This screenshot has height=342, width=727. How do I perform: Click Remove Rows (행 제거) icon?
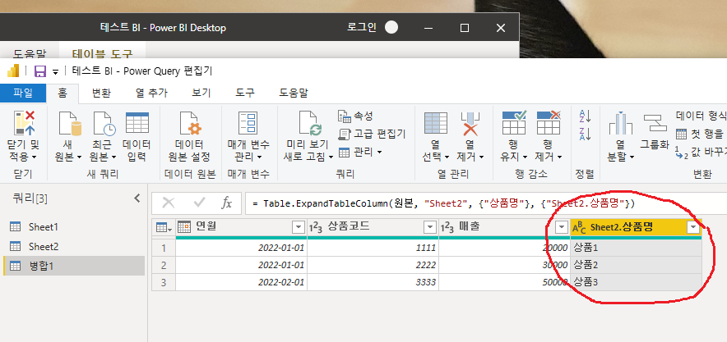coord(549,125)
